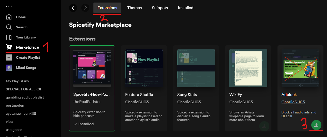Click Create Playlist label
Viewport: 327px width, 137px height.
click(28, 57)
